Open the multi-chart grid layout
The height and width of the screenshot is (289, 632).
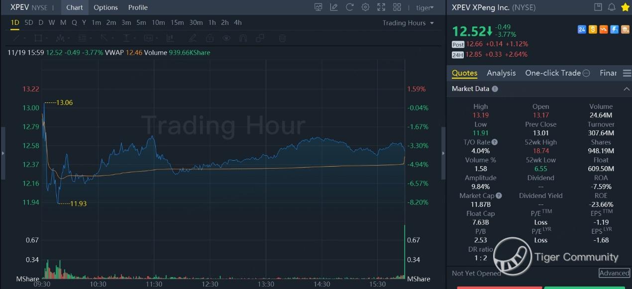click(397, 7)
